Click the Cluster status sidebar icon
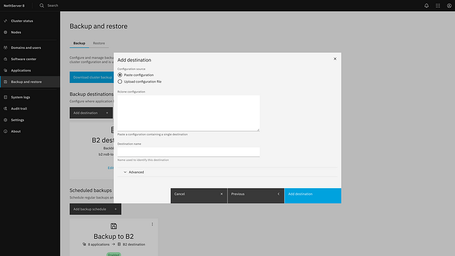 [x=5, y=21]
